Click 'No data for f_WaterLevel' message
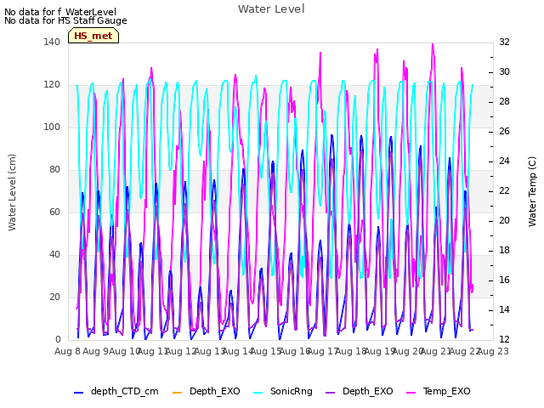 tap(60, 12)
